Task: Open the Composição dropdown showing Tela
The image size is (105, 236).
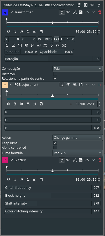Action: click(x=78, y=69)
